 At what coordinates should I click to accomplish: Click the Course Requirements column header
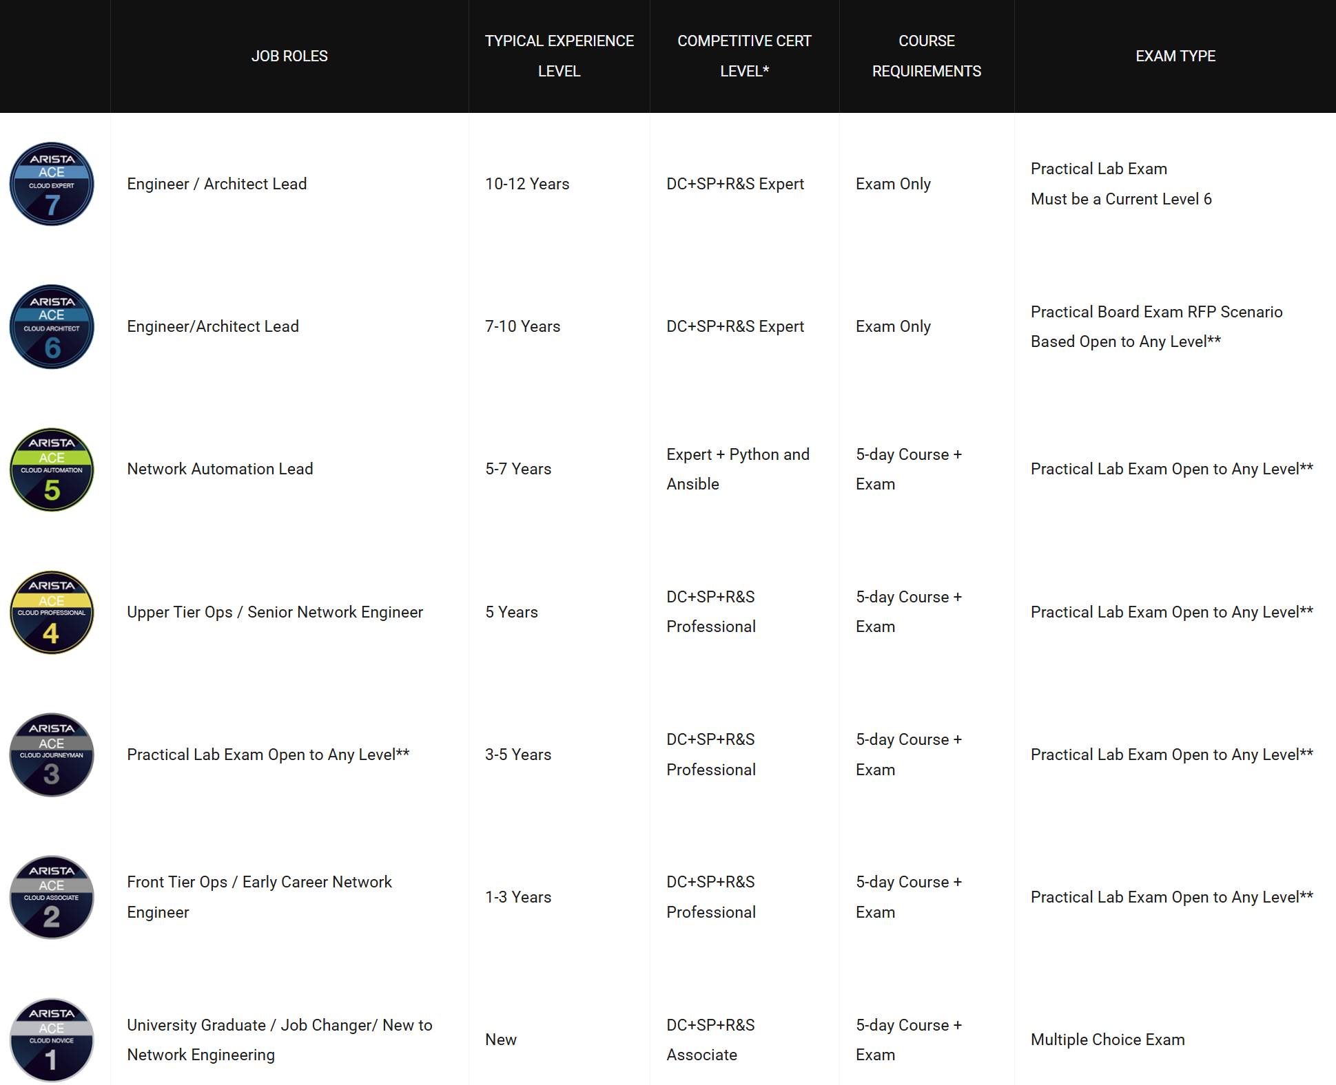[926, 56]
